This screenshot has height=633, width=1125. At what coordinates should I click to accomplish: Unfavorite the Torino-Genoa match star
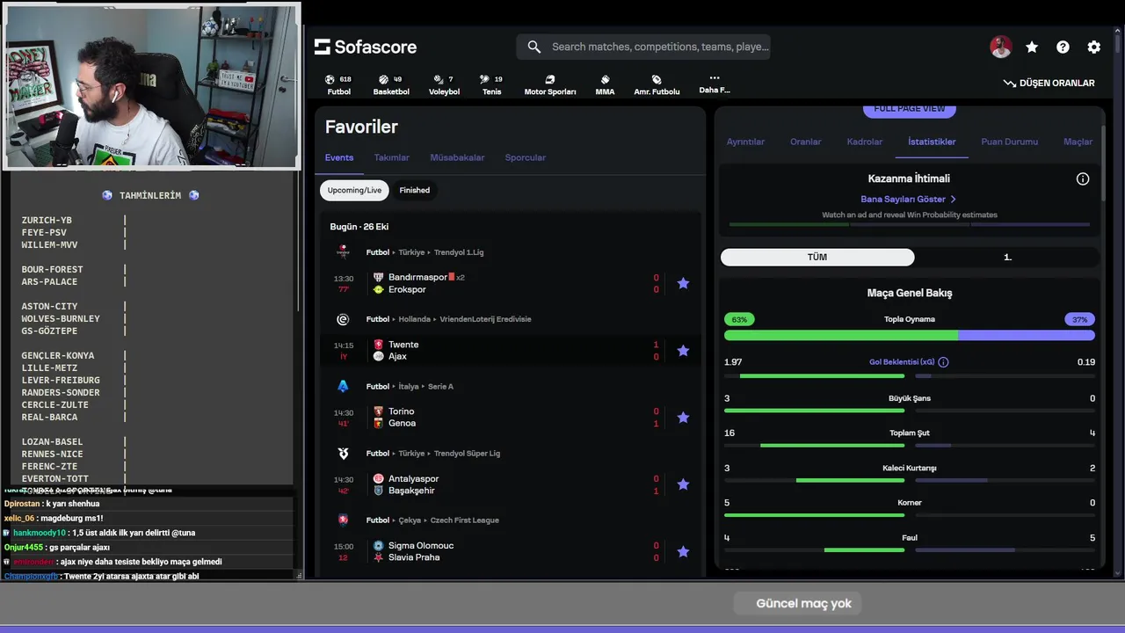coord(683,418)
